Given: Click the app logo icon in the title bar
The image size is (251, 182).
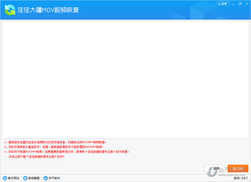Looking at the screenshot, I should (x=10, y=10).
